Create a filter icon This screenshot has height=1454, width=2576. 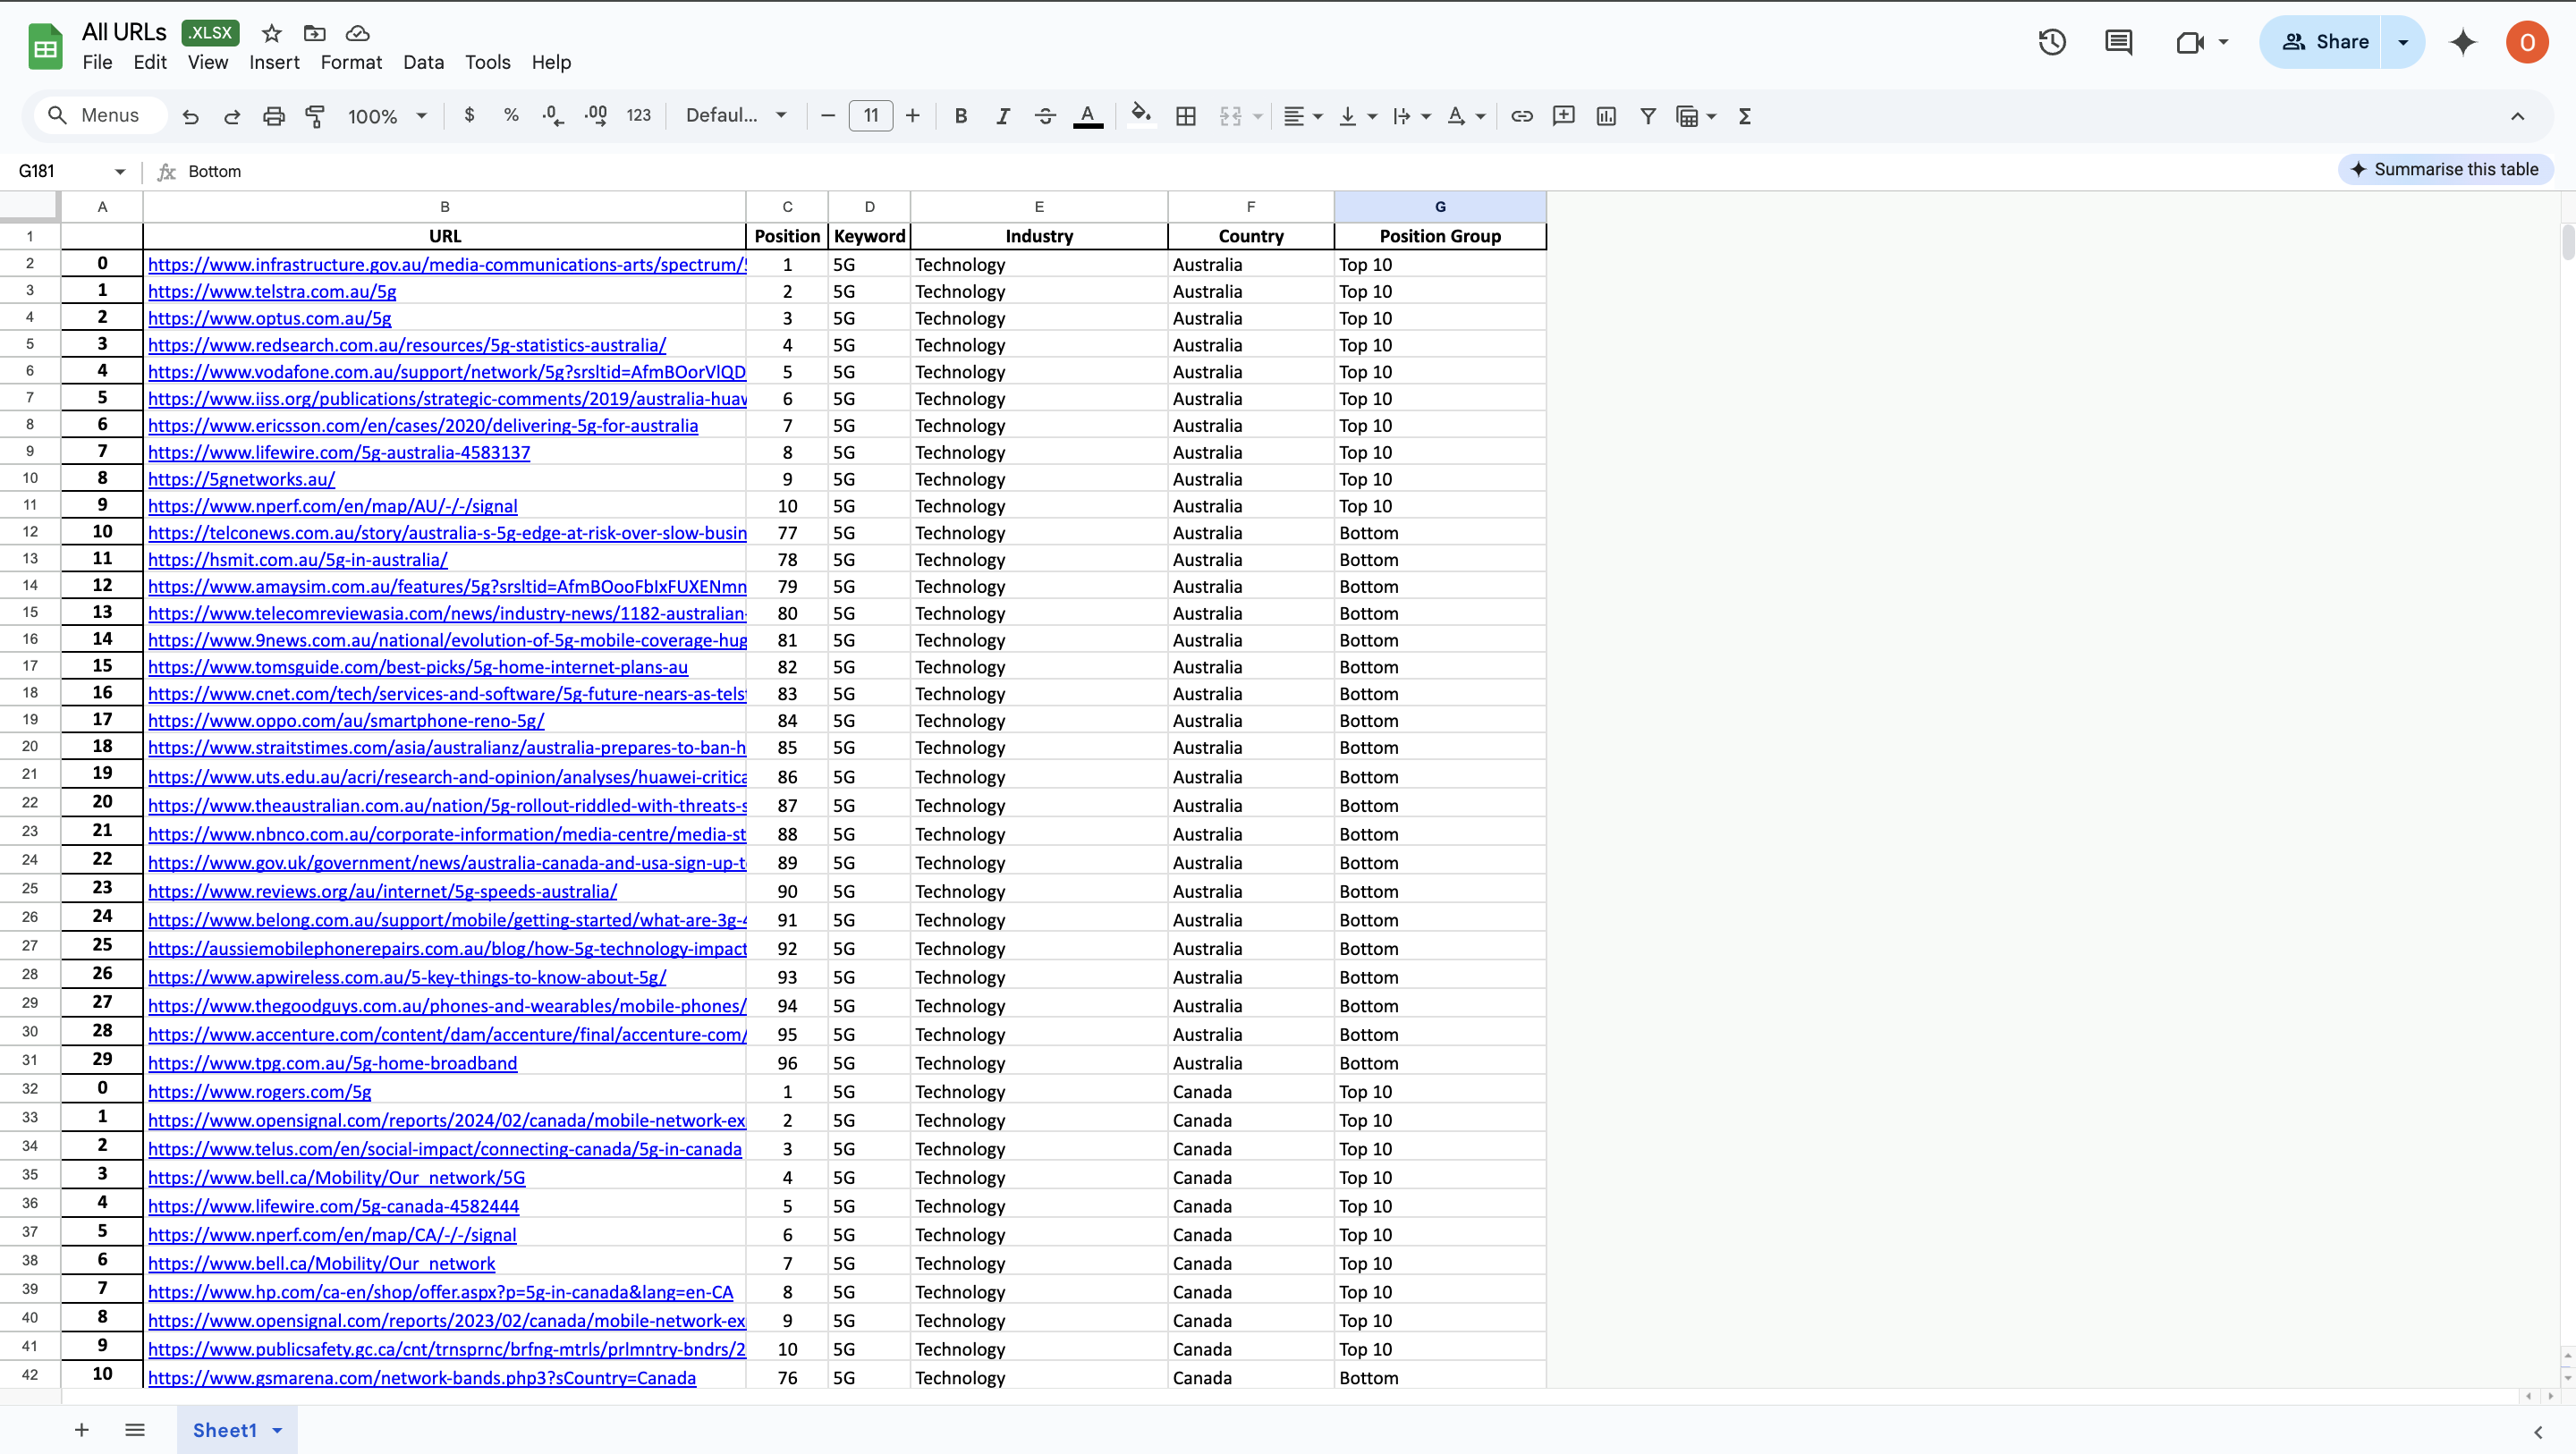click(1648, 116)
